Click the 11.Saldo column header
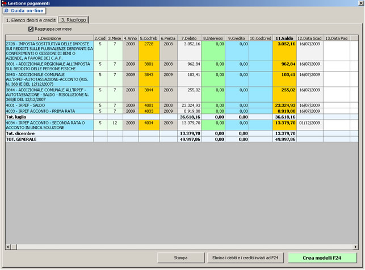Viewport: 365px width, 270px height. [284, 37]
